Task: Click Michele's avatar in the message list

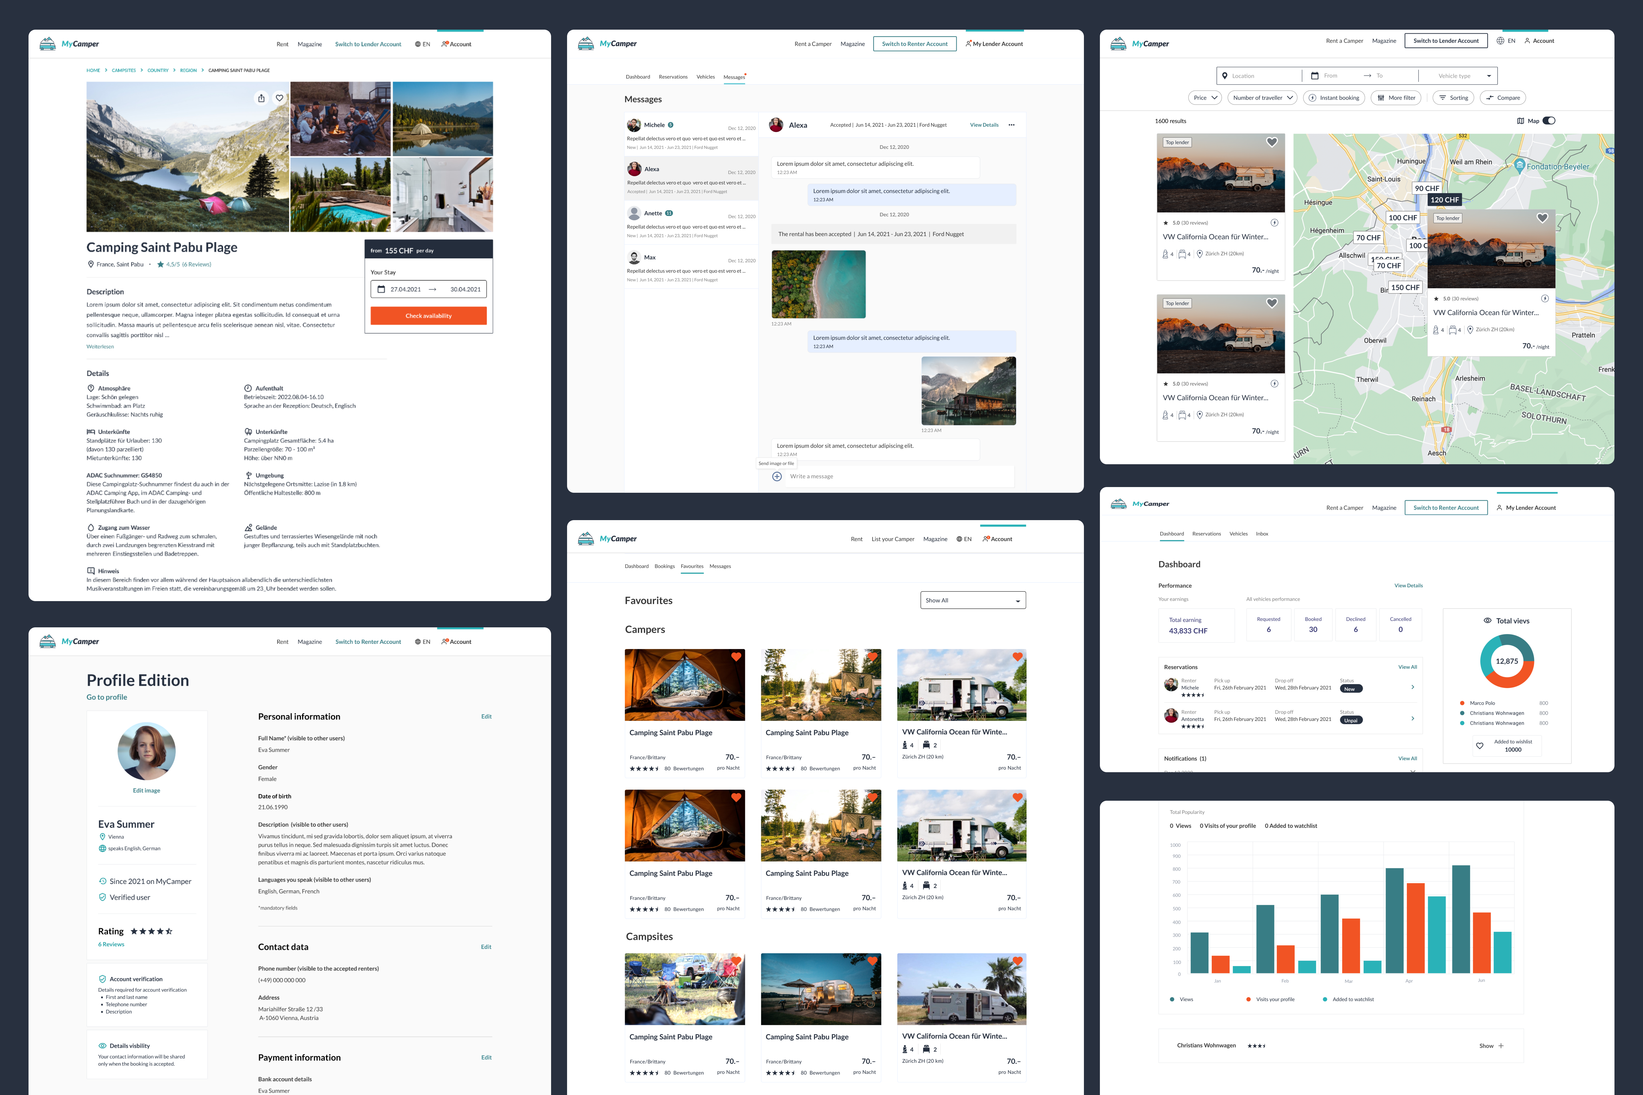Action: coord(634,125)
